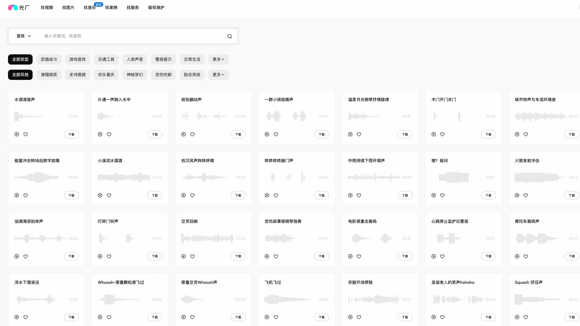Viewport: 580px width, 326px height.
Task: Filter by 警报提示 type
Action: coord(163,59)
